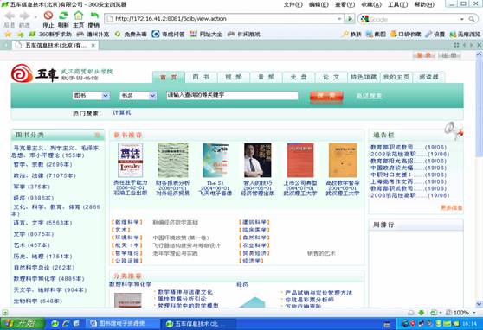The image size is (483, 330).
Task: Click the 五车 spiral logo
Action: click(22, 73)
